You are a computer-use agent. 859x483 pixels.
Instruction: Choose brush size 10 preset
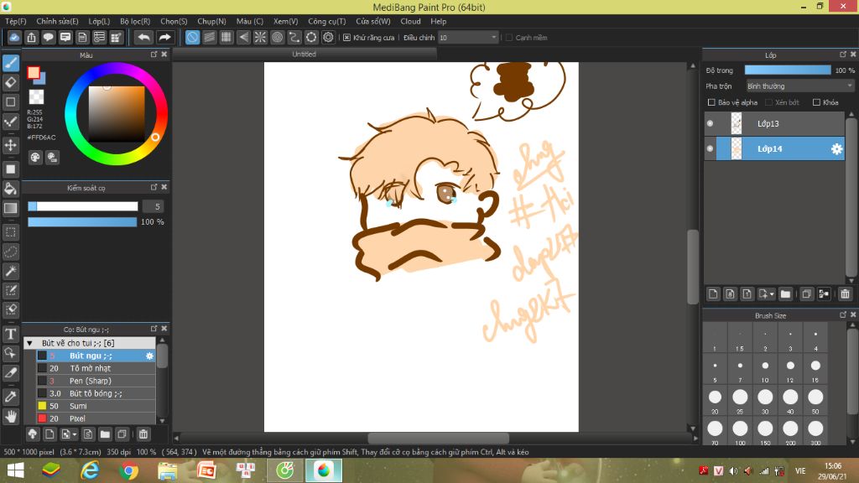(x=765, y=370)
